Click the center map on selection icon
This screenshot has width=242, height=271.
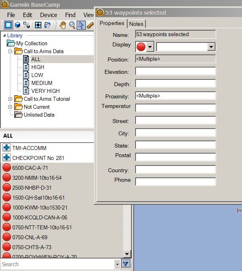[38, 25]
